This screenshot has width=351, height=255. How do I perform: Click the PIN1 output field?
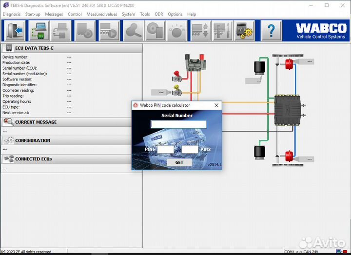(x=165, y=149)
